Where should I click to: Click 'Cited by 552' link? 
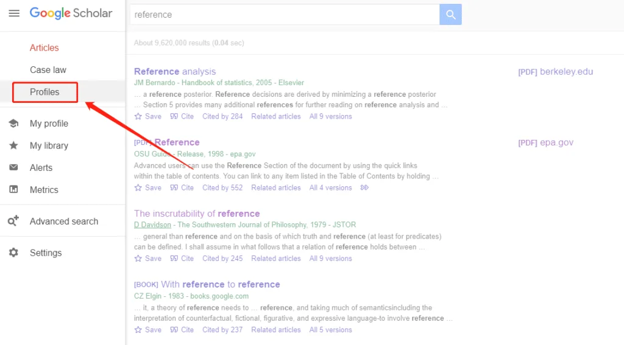click(x=222, y=187)
